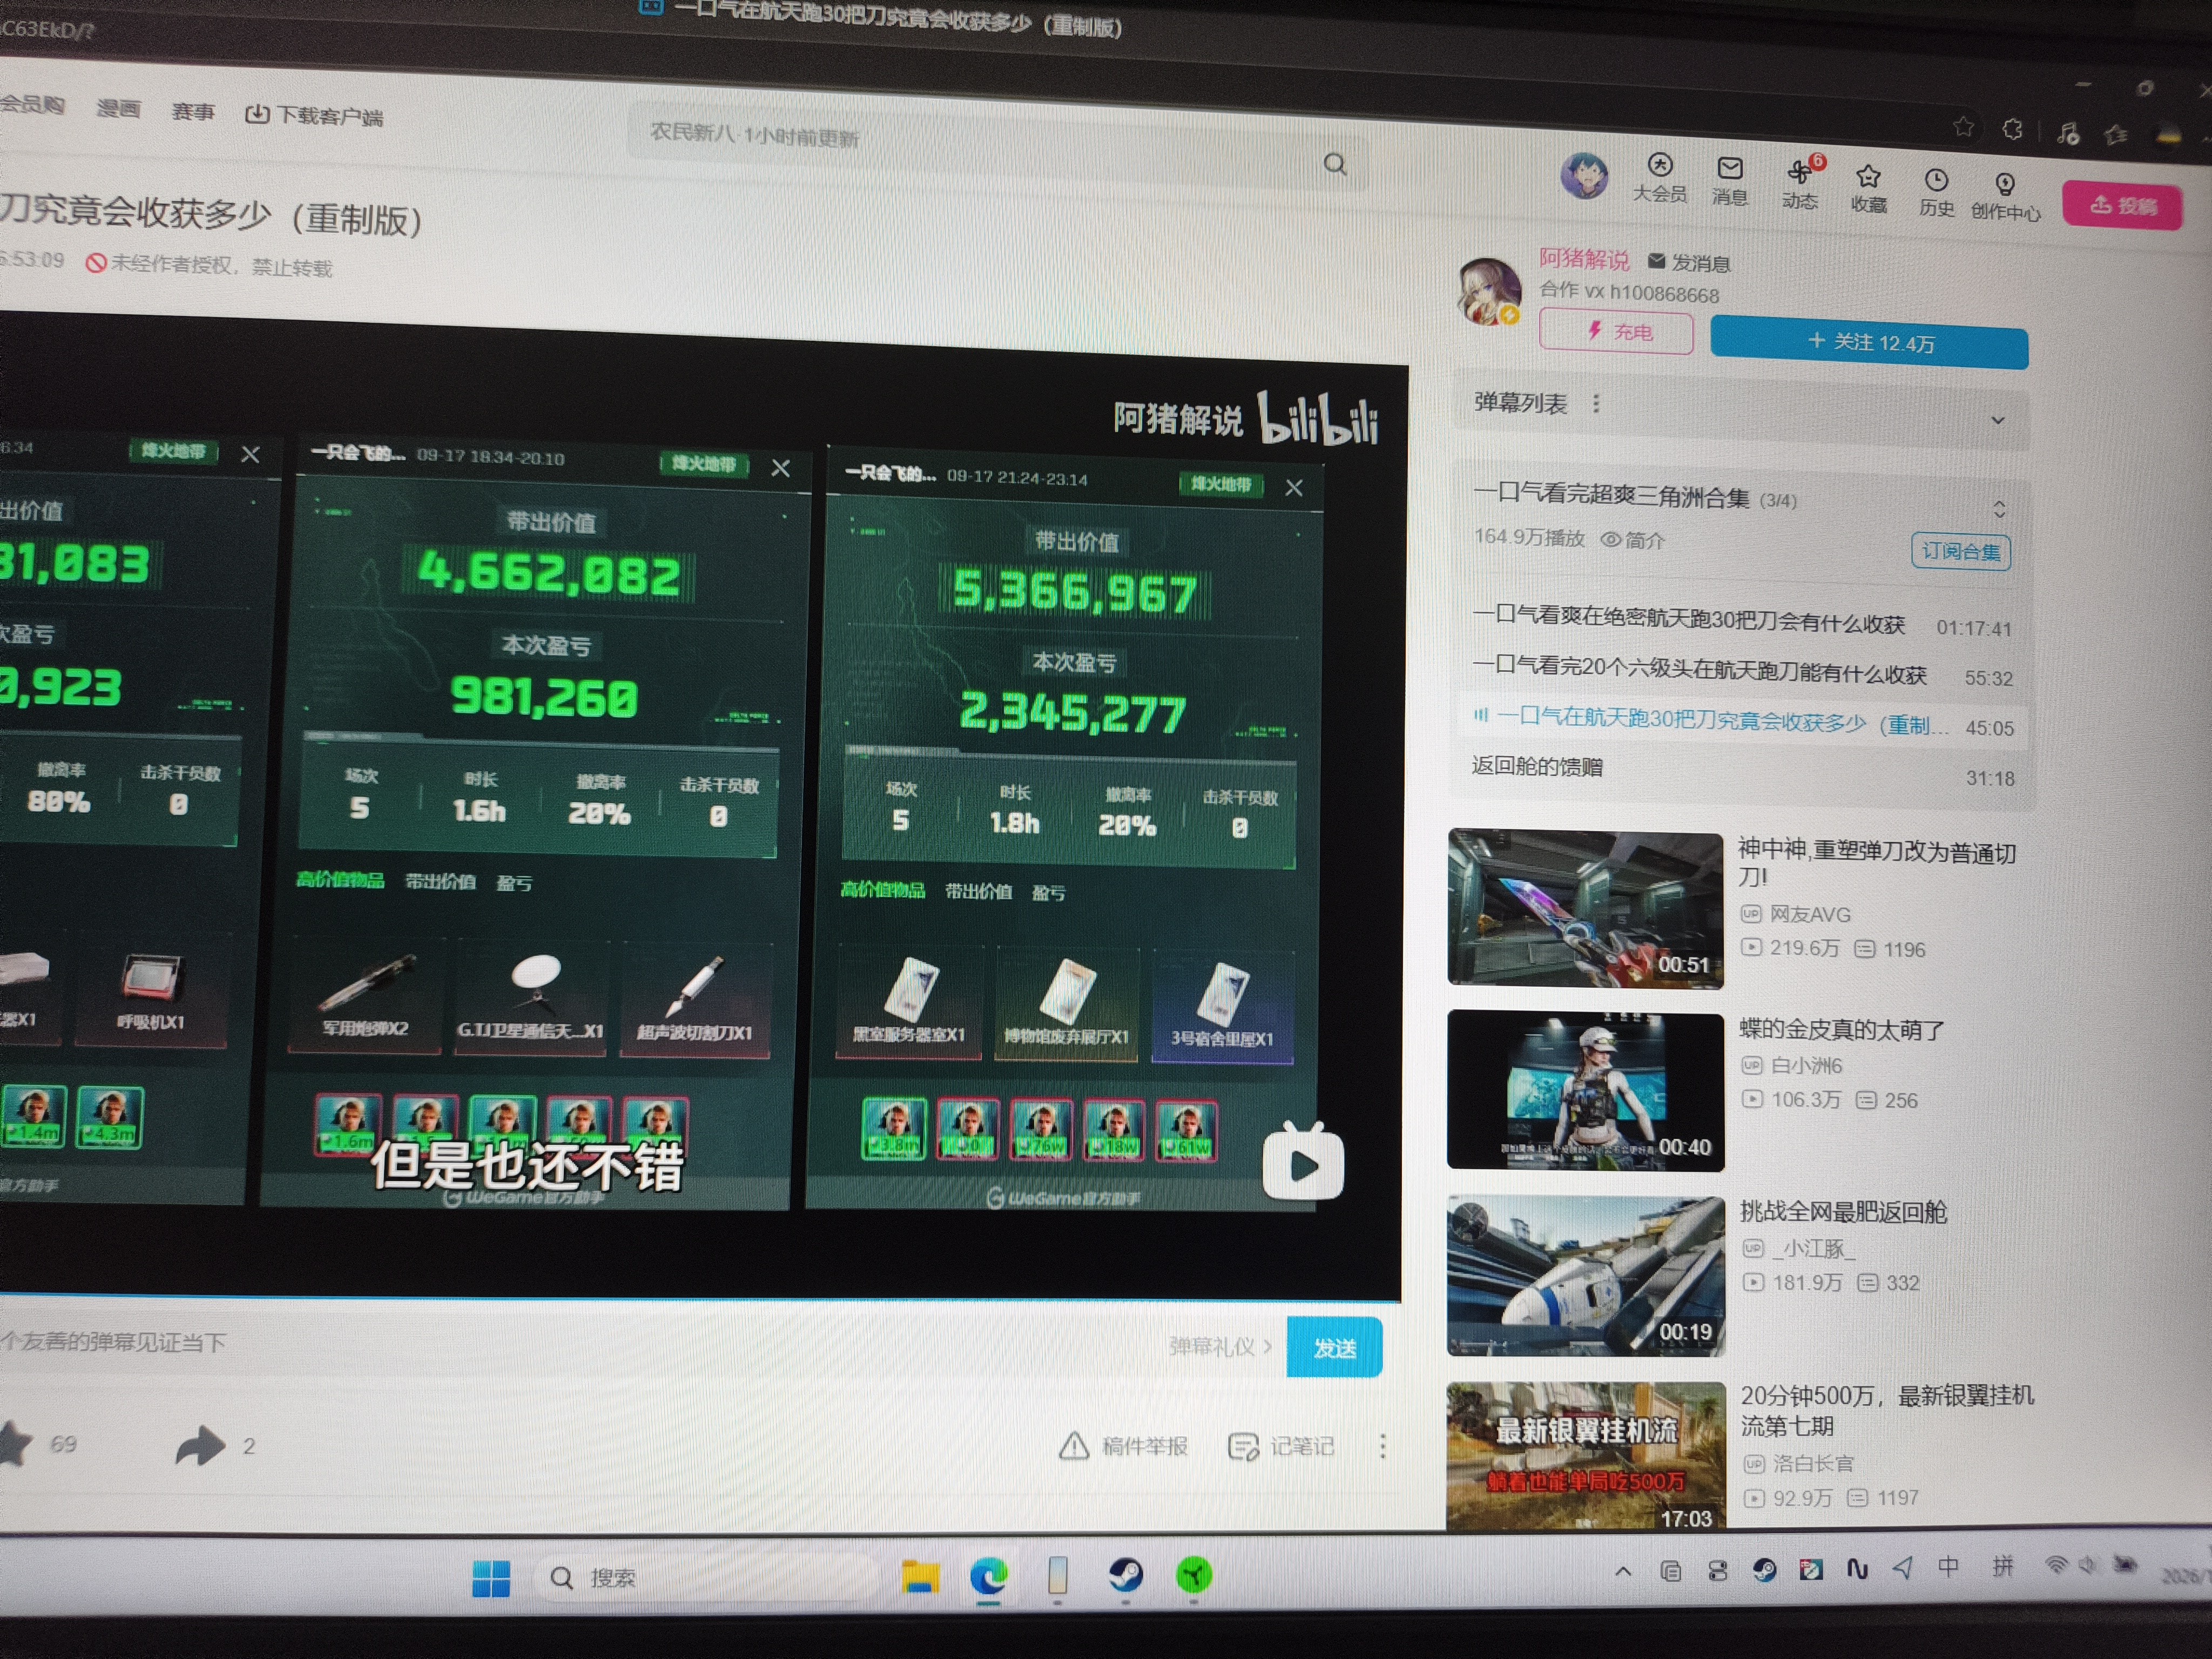2212x1659 pixels.
Task: Click 发消息 send message link
Action: click(1689, 263)
